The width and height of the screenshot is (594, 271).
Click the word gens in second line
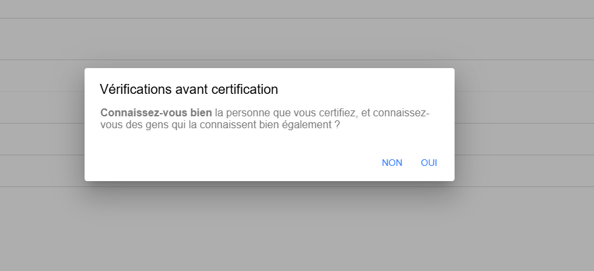click(157, 125)
